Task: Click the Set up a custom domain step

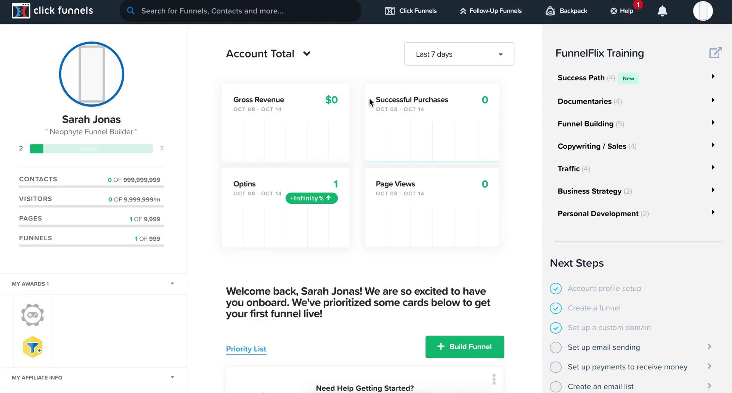Action: pyautogui.click(x=609, y=327)
